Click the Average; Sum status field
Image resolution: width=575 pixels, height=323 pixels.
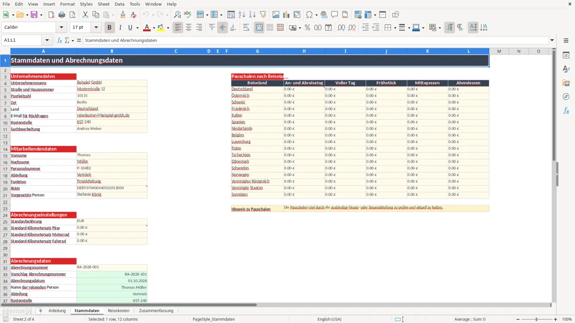[470, 319]
